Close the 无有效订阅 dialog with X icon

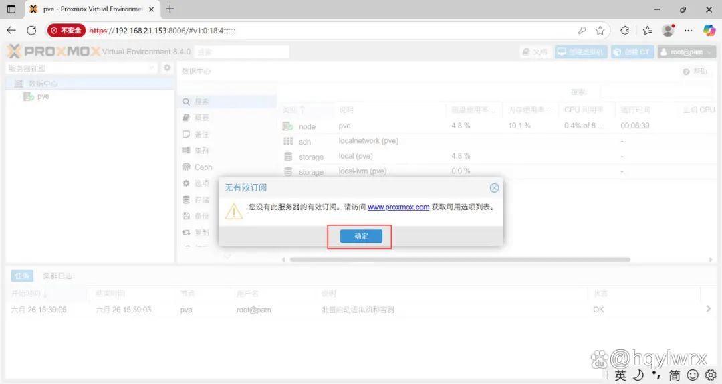click(494, 187)
